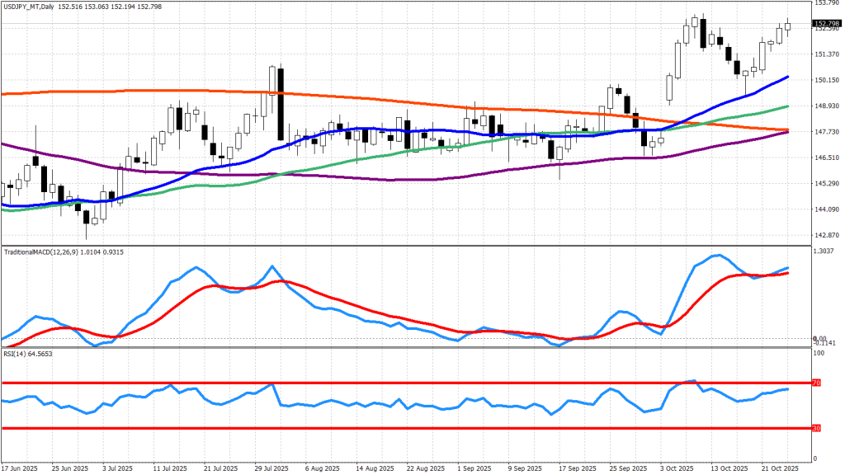This screenshot has width=845, height=475.
Task: Click the current price tag 152.798
Action: (828, 25)
